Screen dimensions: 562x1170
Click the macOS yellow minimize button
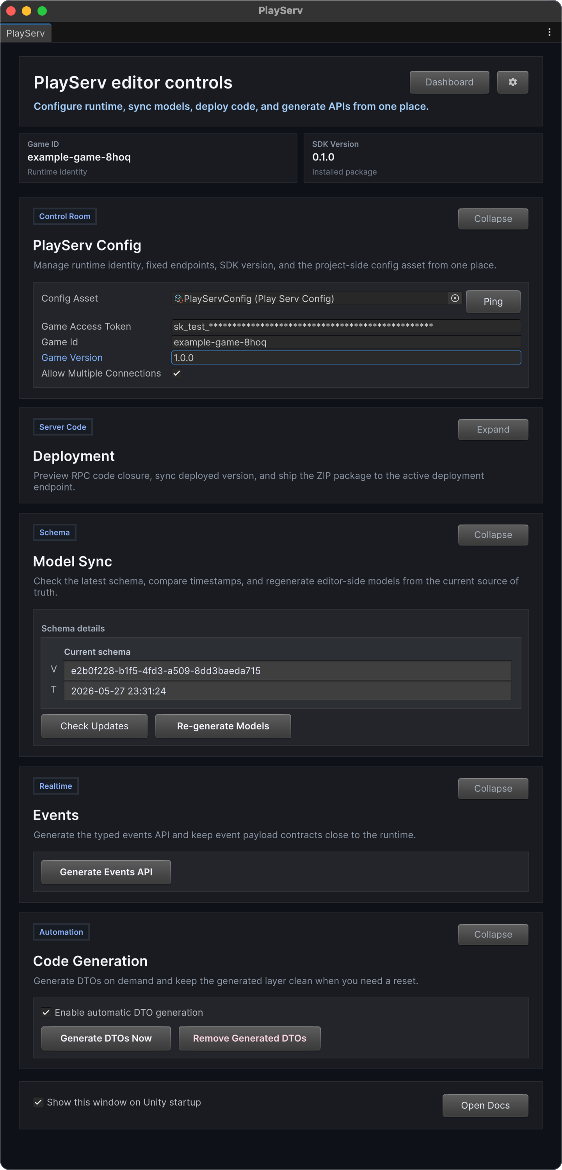27,11
